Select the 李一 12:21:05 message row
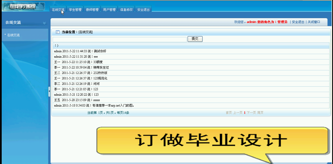 point(191,89)
